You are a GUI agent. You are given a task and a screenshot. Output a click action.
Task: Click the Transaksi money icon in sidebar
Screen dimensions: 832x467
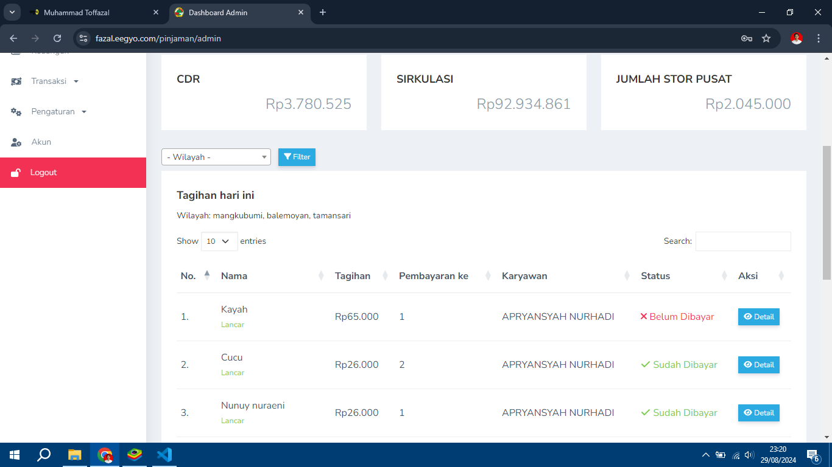pyautogui.click(x=16, y=81)
